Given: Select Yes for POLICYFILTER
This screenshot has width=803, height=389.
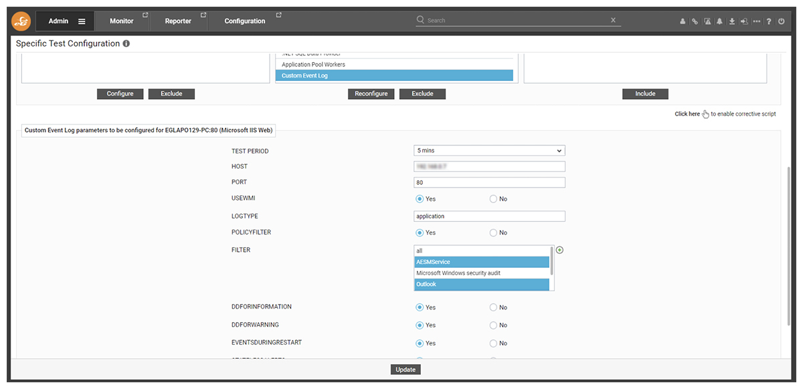Looking at the screenshot, I should click(420, 233).
